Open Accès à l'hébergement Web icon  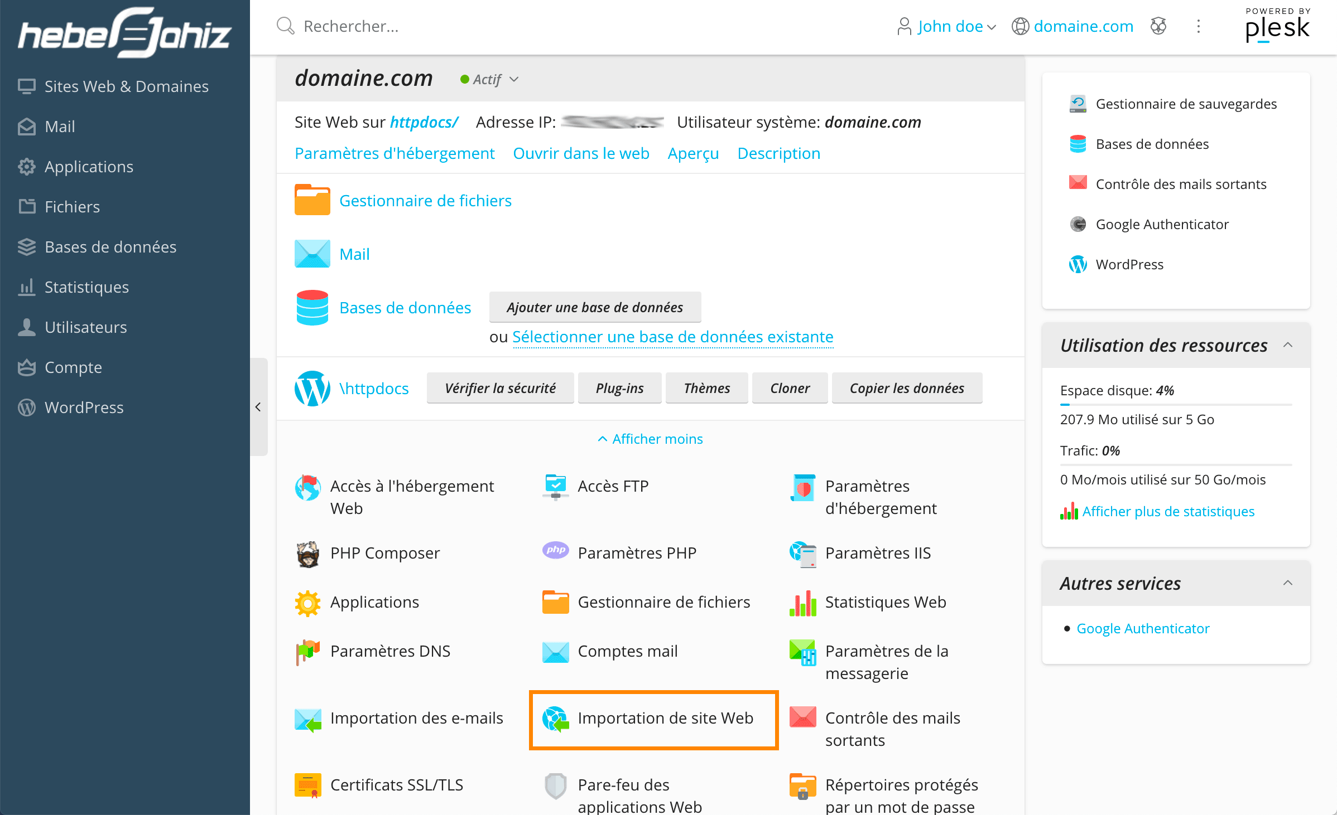point(307,488)
